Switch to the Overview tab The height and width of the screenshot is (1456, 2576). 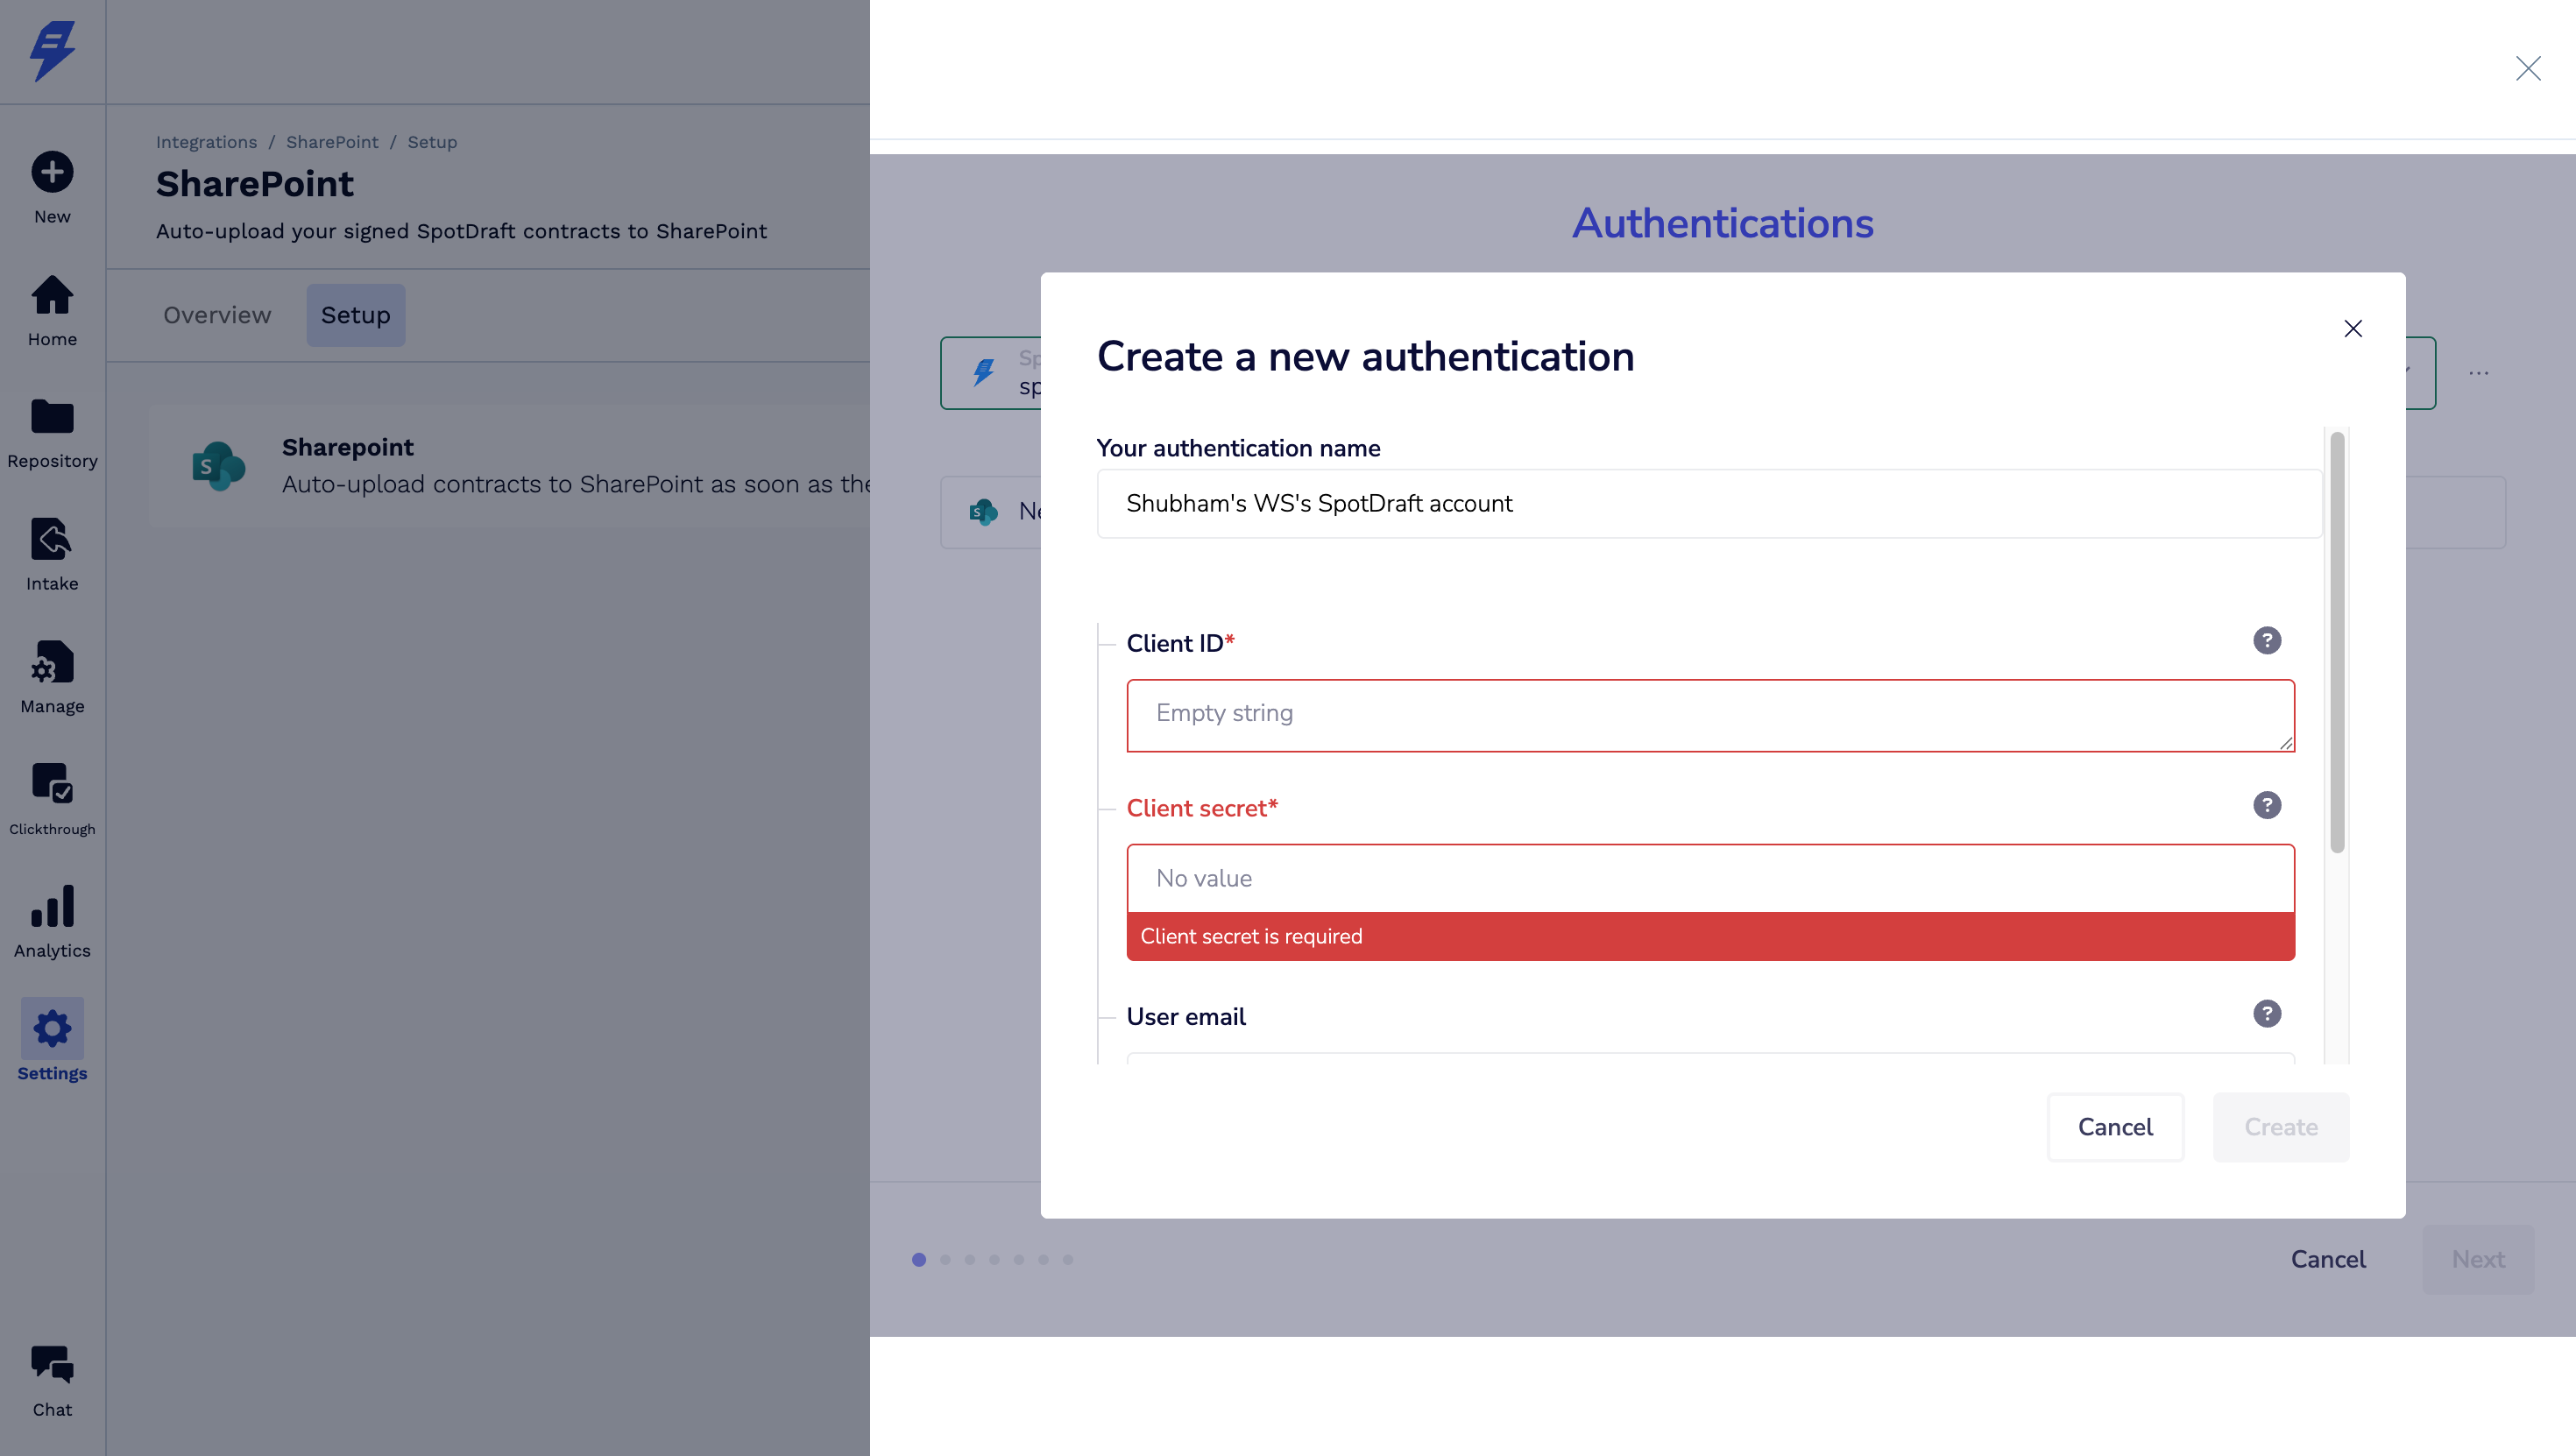pyautogui.click(x=217, y=315)
